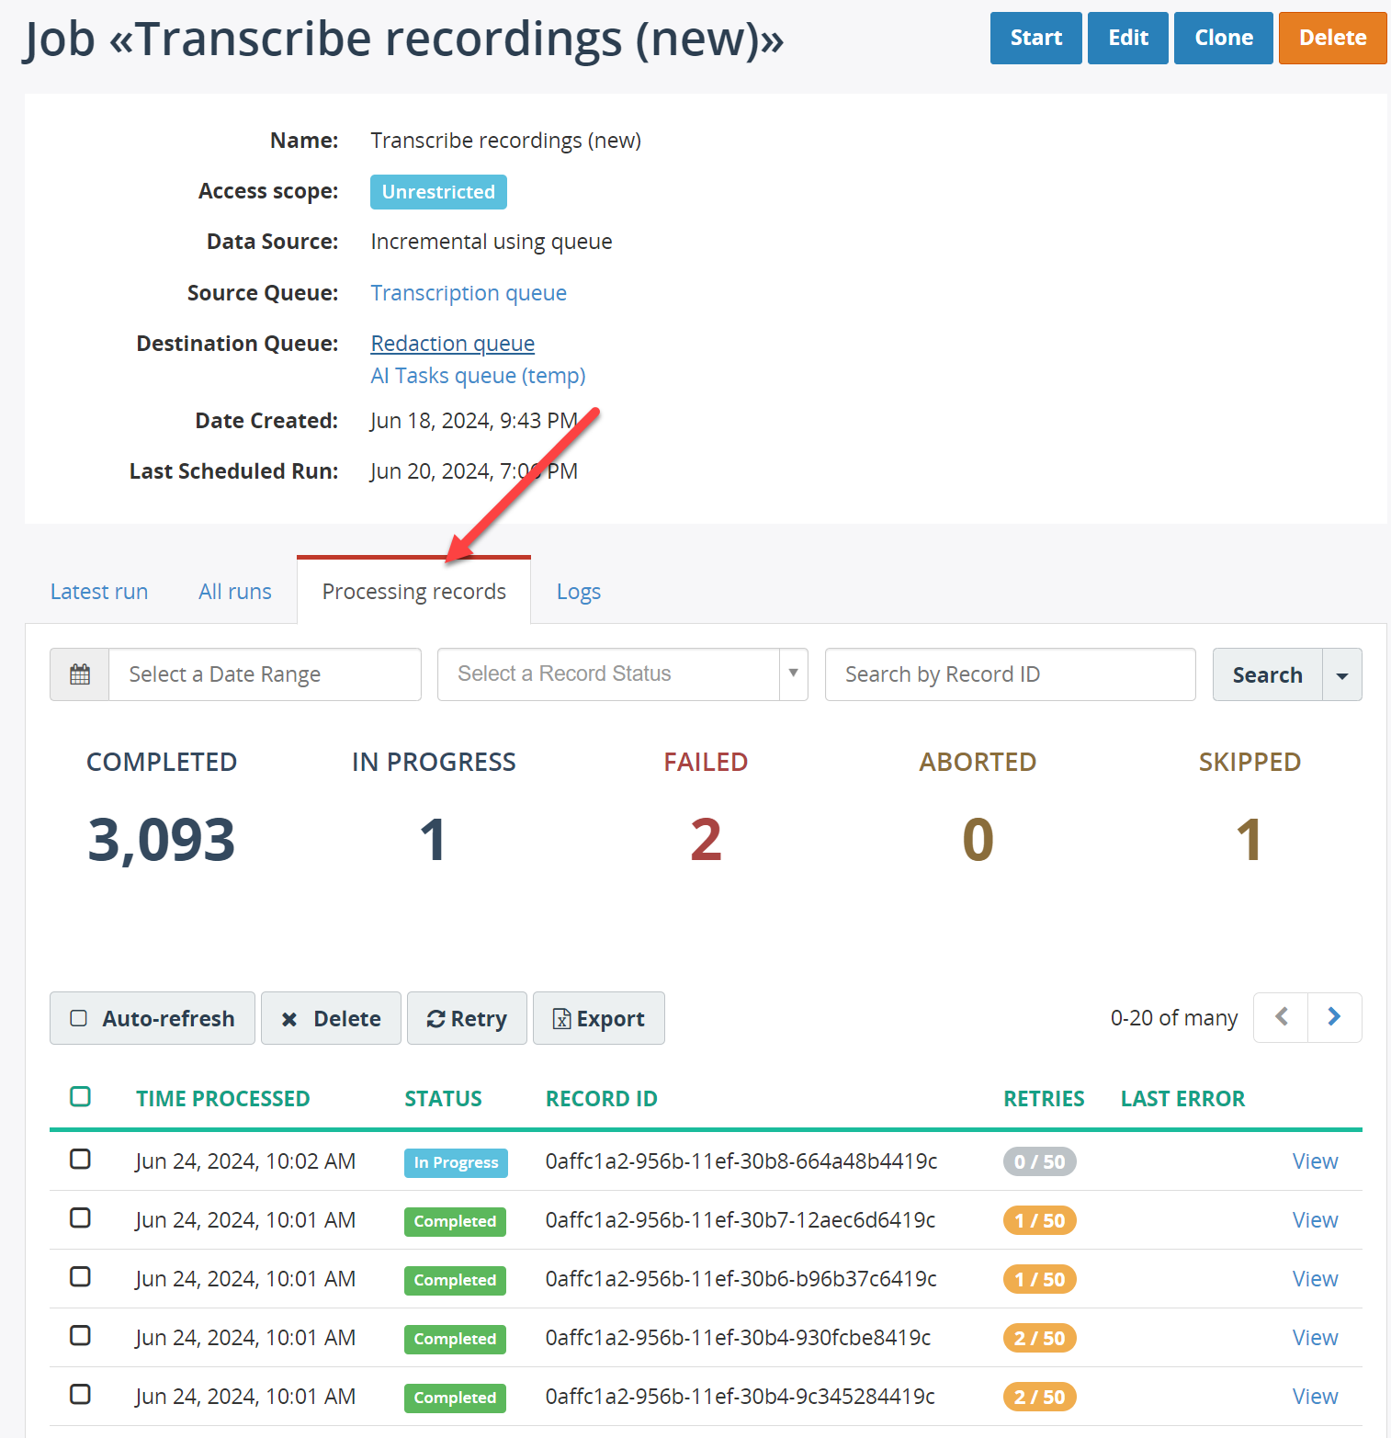Delete selected records in toolbar
The width and height of the screenshot is (1391, 1438).
point(331,1018)
